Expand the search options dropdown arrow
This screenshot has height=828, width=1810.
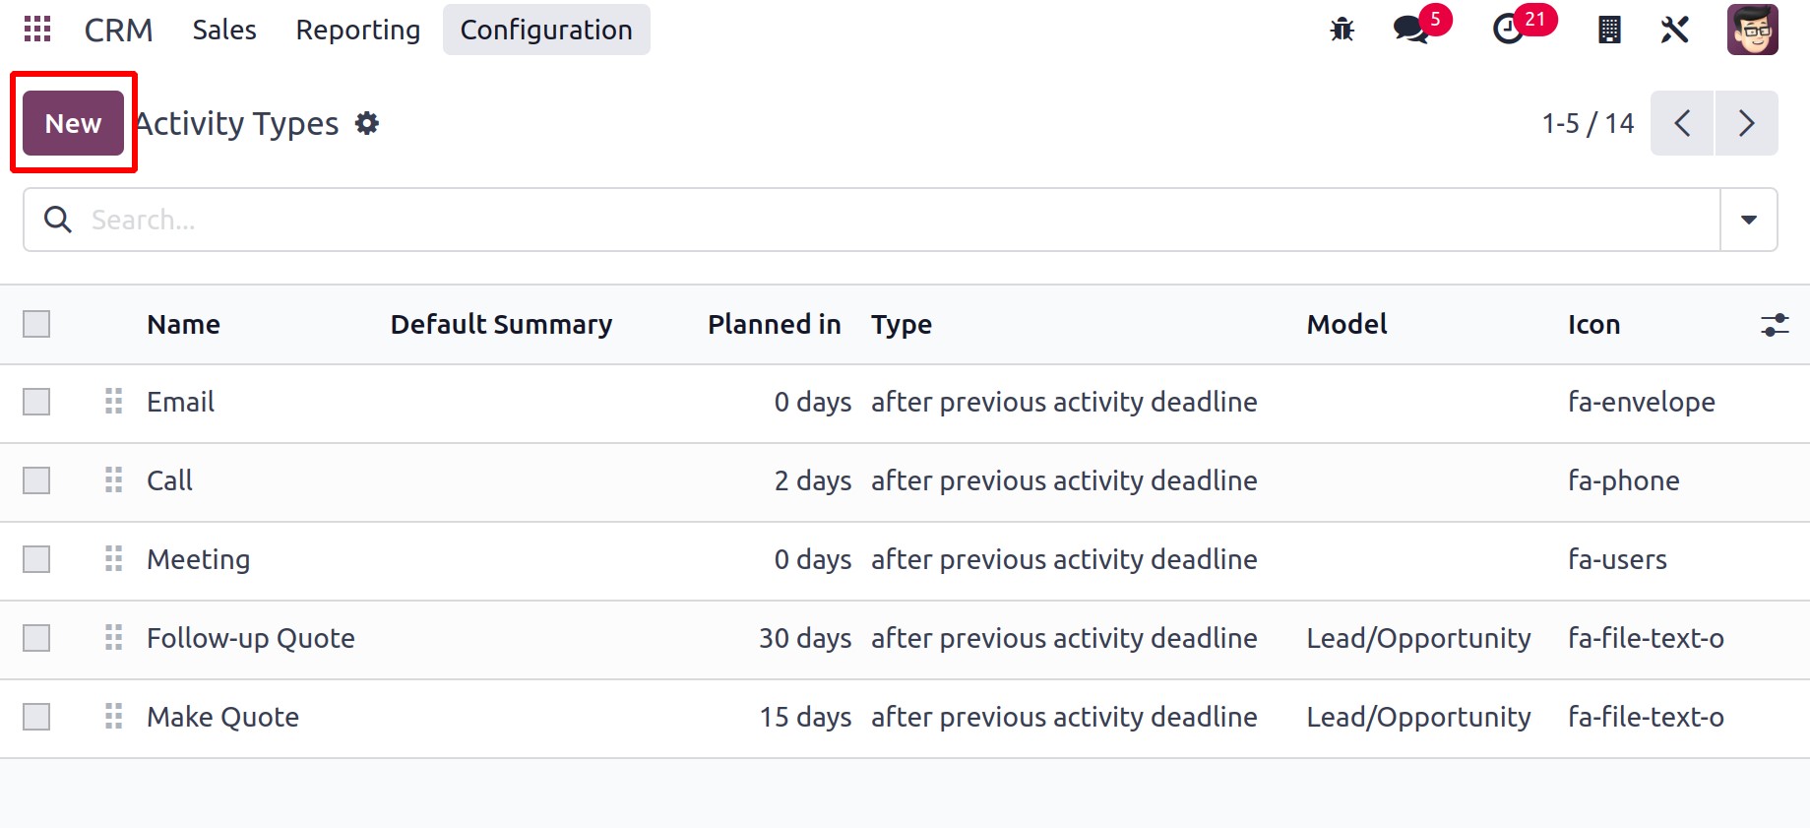pyautogui.click(x=1748, y=220)
